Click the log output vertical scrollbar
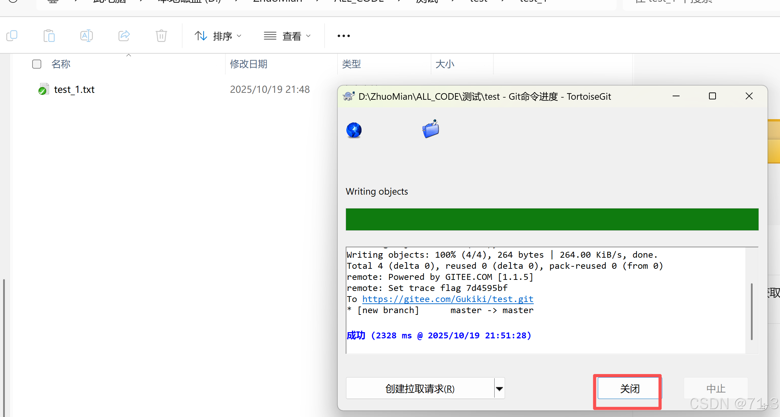Screen dimensions: 780x417 pyautogui.click(x=751, y=312)
